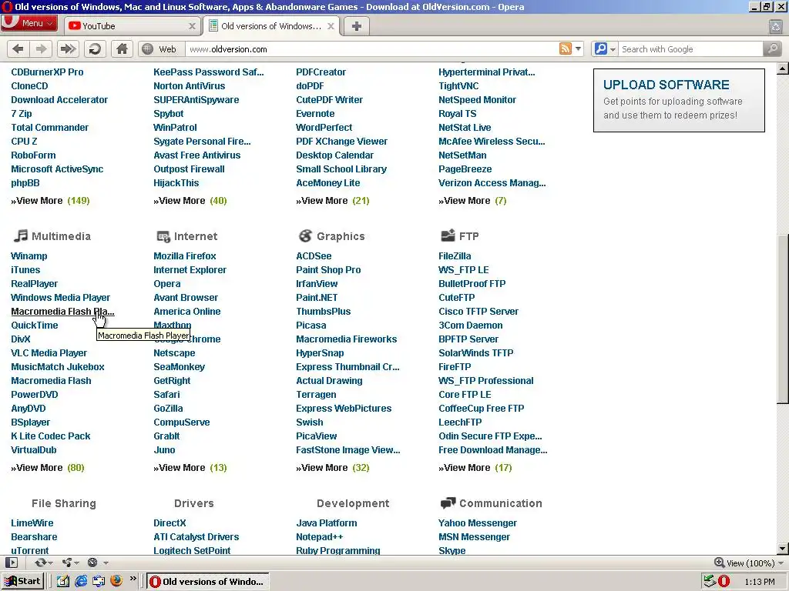
Task: Click the RSS feed icon in address bar
Action: tap(566, 48)
